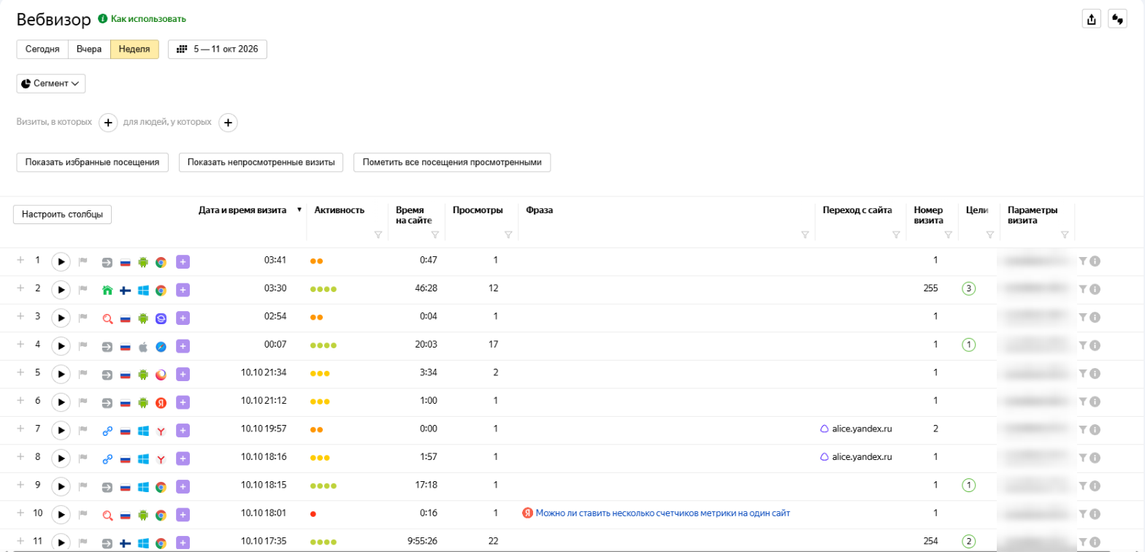Screen dimensions: 1145x552
Task: Expand details of visit 6 row
Action: click(20, 401)
